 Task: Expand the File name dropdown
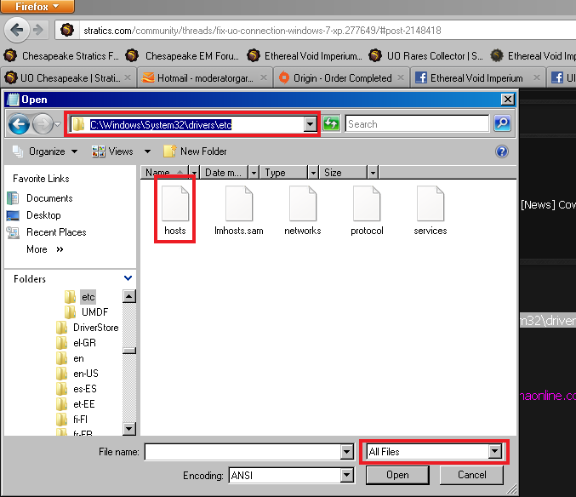point(346,452)
